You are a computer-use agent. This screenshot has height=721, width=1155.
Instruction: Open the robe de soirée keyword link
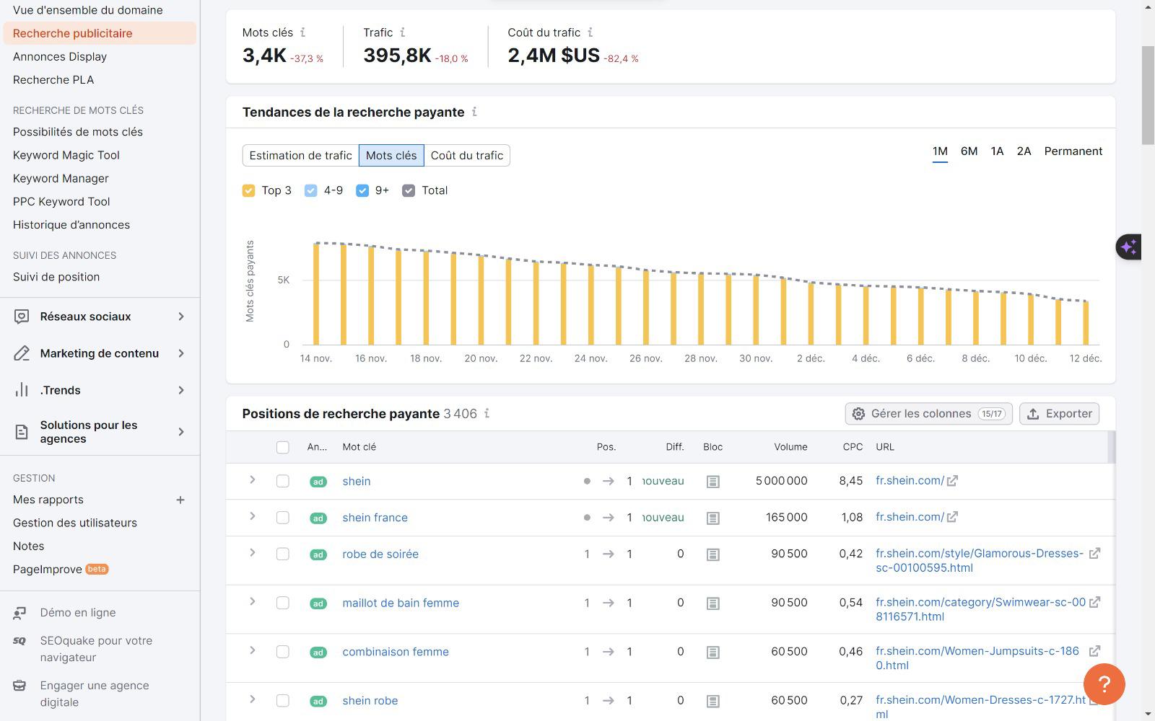coord(380,554)
